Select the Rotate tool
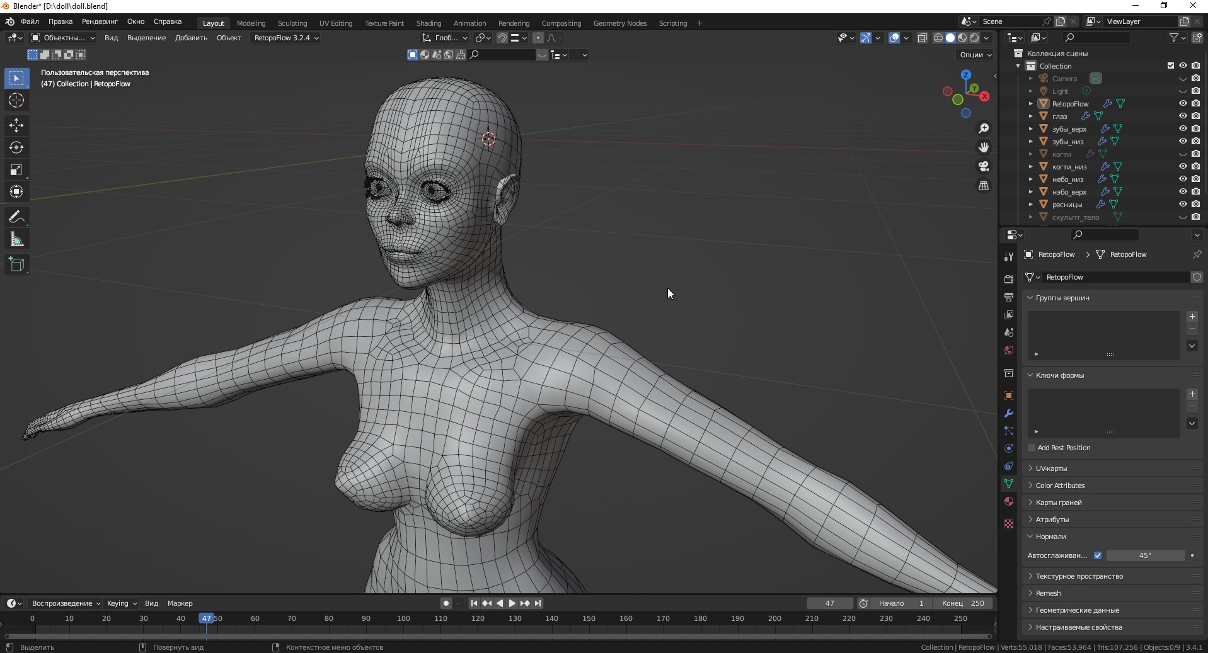Screen dimensions: 1208x653 [16, 147]
